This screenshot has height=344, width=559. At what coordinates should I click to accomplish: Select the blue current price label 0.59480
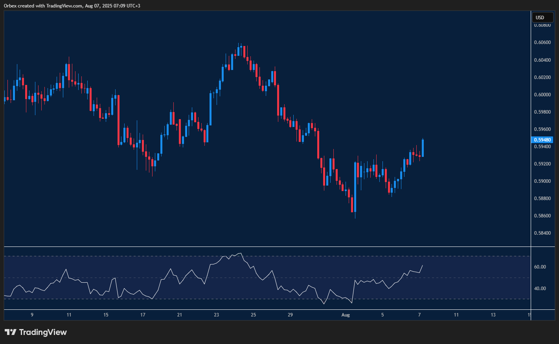click(x=542, y=140)
